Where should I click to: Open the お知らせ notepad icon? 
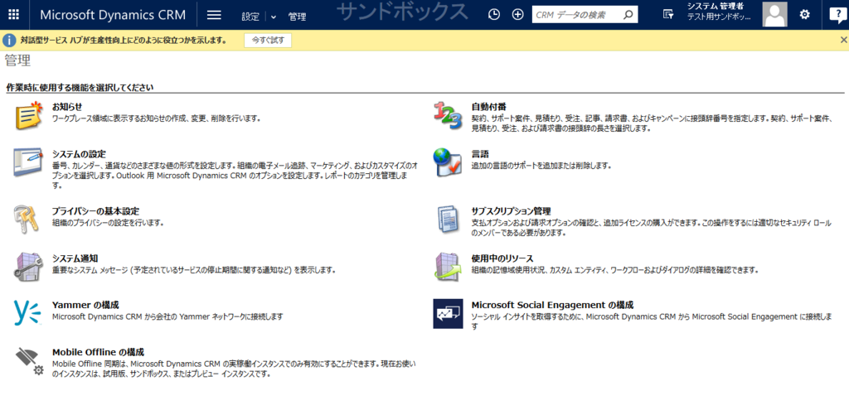[x=28, y=114]
